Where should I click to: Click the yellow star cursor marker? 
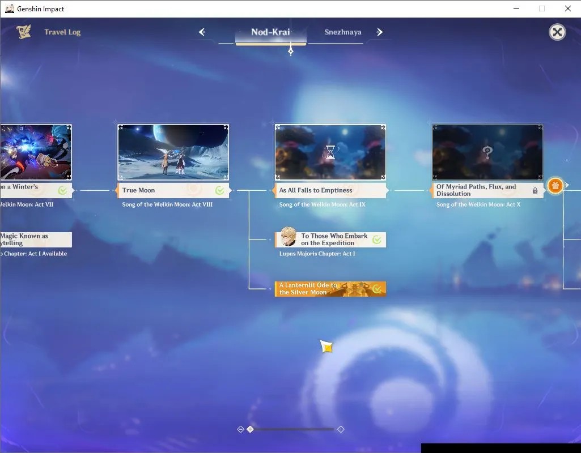(326, 347)
